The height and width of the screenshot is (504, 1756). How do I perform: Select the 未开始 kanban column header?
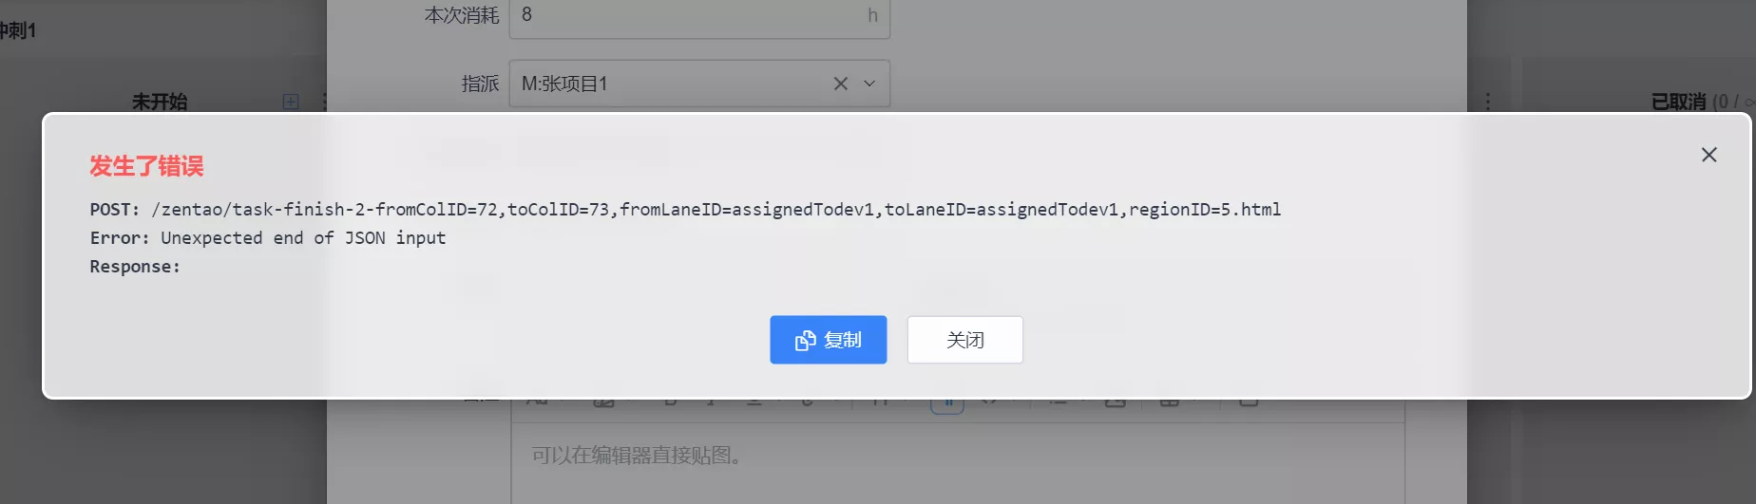point(160,102)
